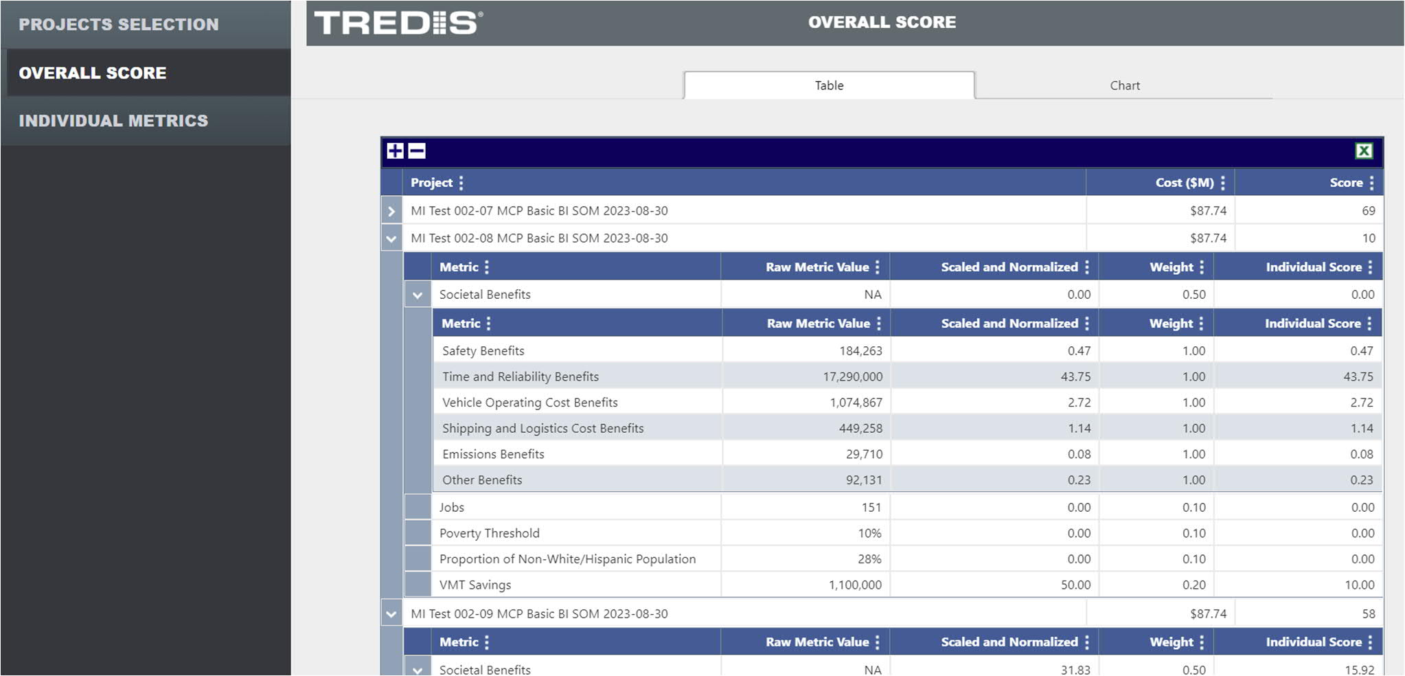1405x676 pixels.
Task: Expand all rows with the plus icon
Action: (395, 150)
